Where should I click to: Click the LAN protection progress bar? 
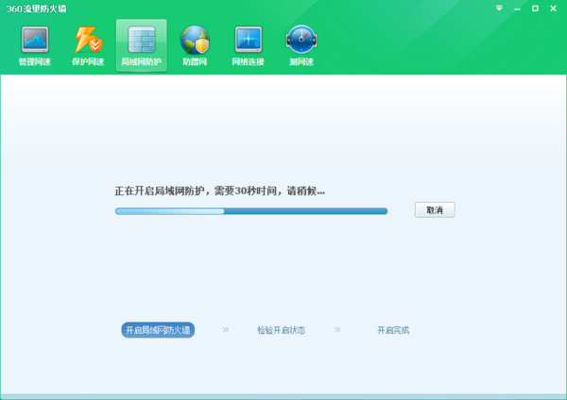[x=250, y=211]
